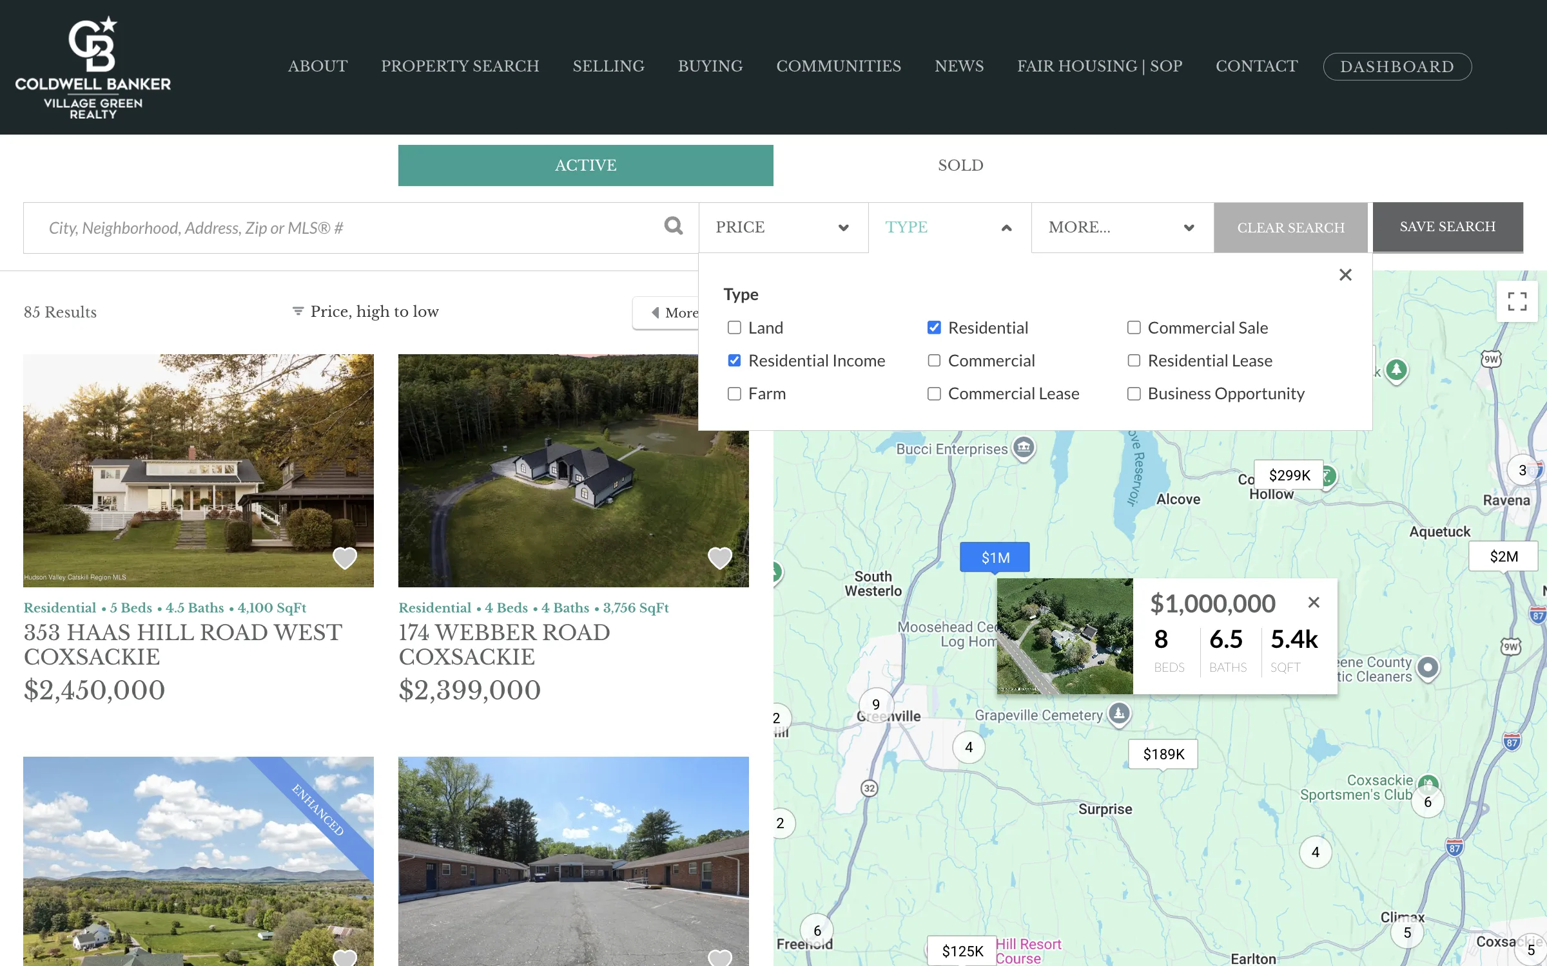Click Save Search button

coord(1447,227)
